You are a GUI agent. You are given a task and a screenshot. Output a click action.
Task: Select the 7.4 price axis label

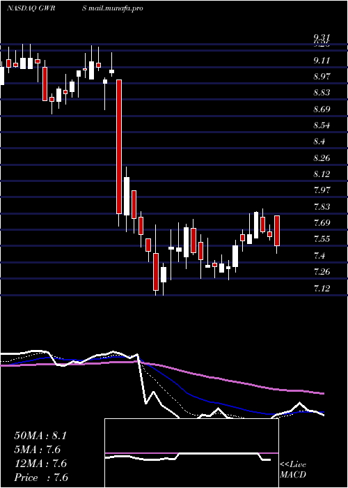click(319, 256)
